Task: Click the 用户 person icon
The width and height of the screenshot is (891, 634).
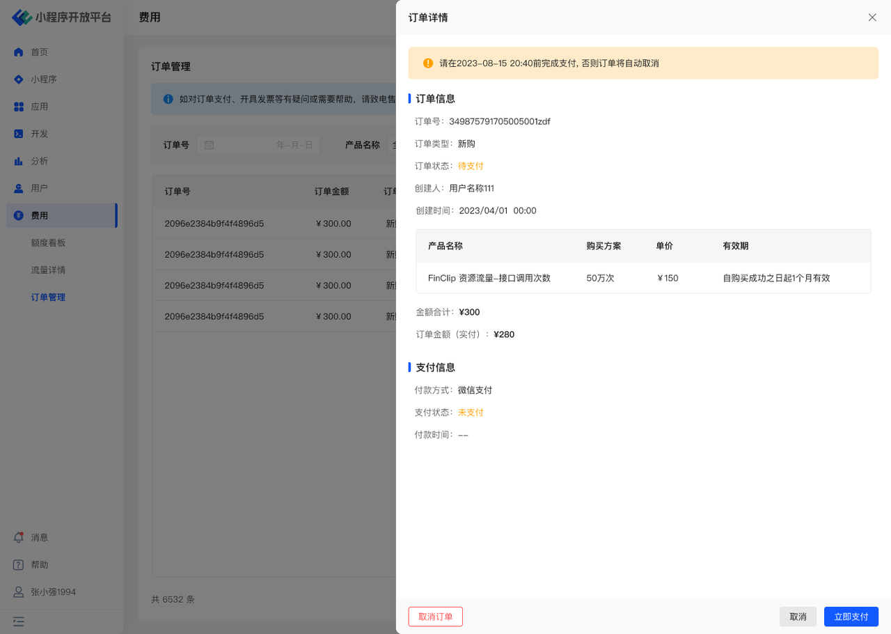Action: point(19,188)
